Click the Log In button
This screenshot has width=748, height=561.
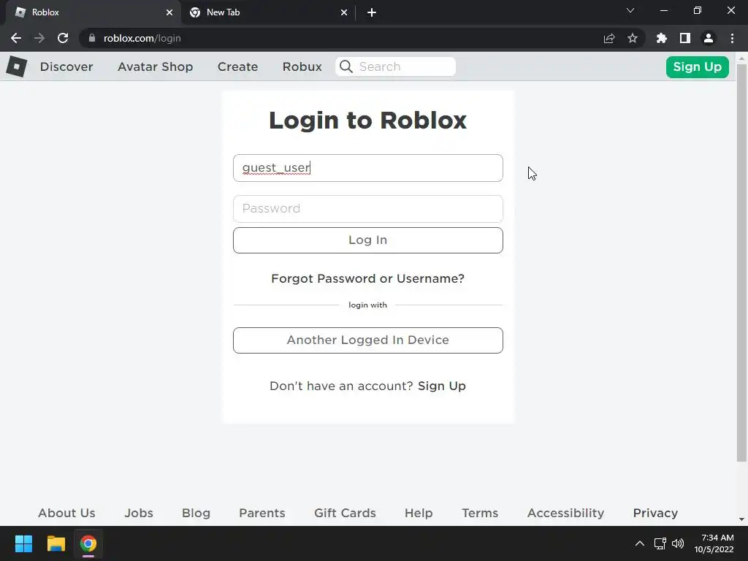point(368,240)
